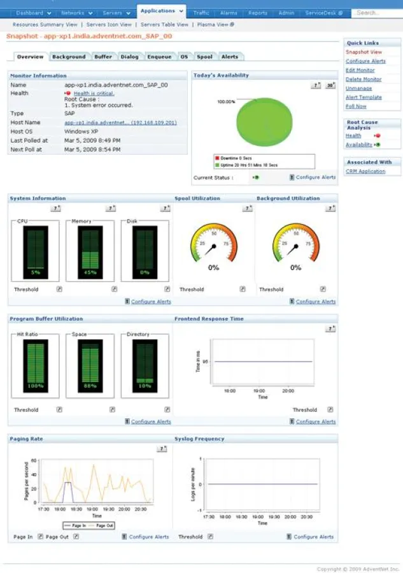Open the ServiceDesk menu
Viewport: 403px width, 573px height.
[323, 13]
